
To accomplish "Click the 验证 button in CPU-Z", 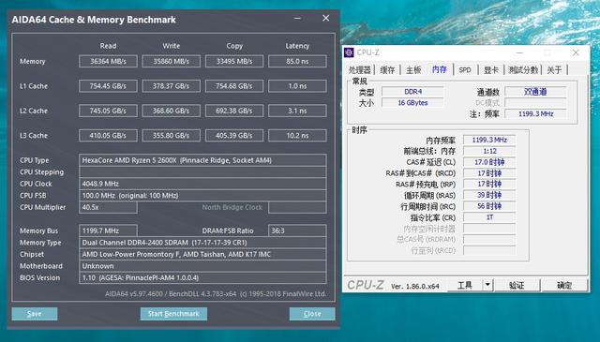I will tap(517, 285).
